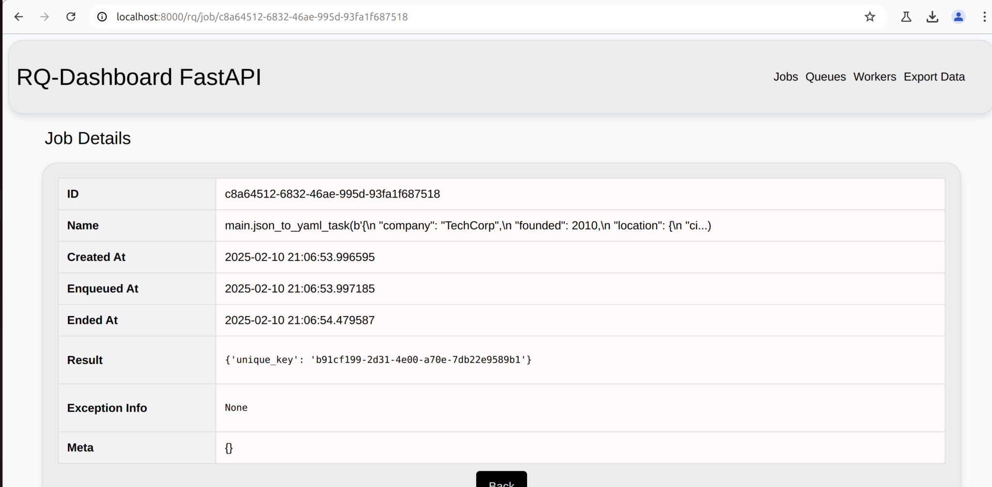Image resolution: width=992 pixels, height=487 pixels.
Task: Click the blue profile avatar icon
Action: 959,16
